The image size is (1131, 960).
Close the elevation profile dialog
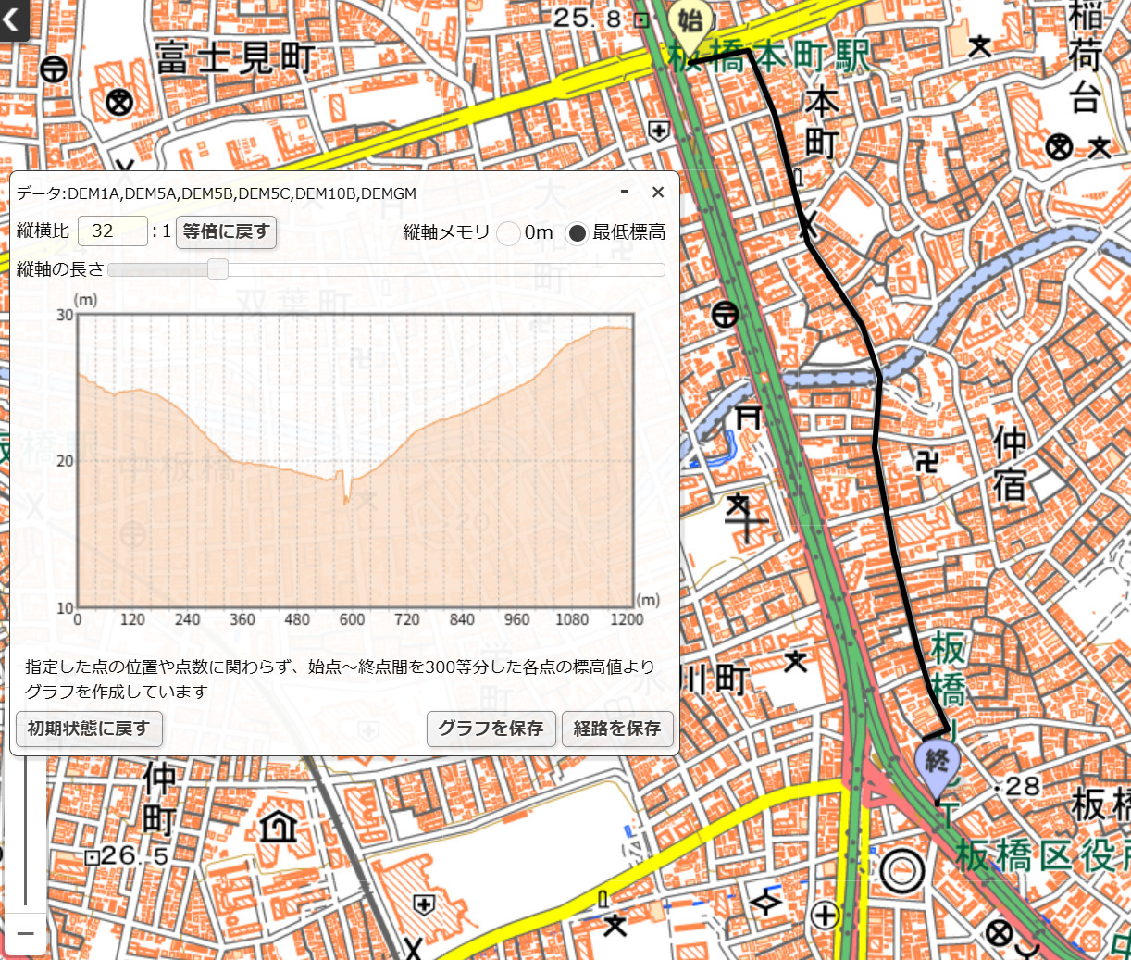tap(658, 193)
